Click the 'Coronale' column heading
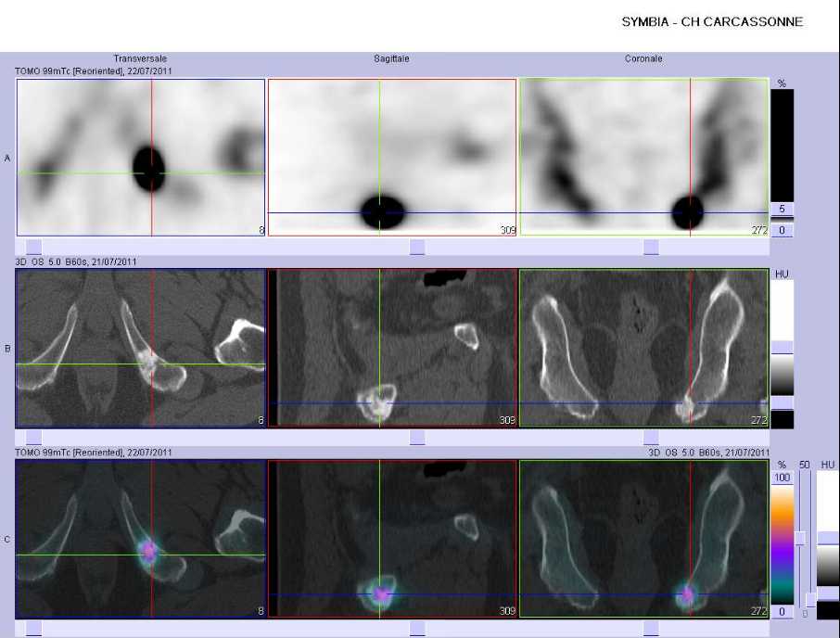Viewport: 840px width, 638px height. (643, 58)
